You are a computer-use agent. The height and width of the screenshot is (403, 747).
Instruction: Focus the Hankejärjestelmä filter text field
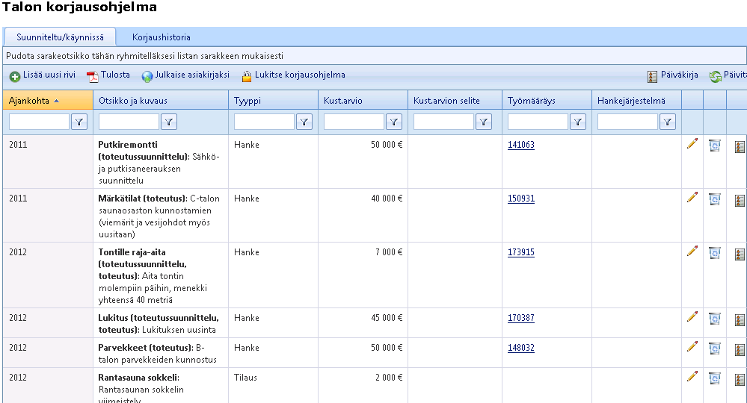(x=627, y=122)
